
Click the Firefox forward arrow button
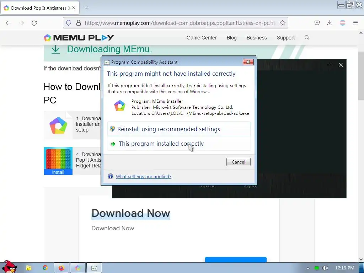21,23
